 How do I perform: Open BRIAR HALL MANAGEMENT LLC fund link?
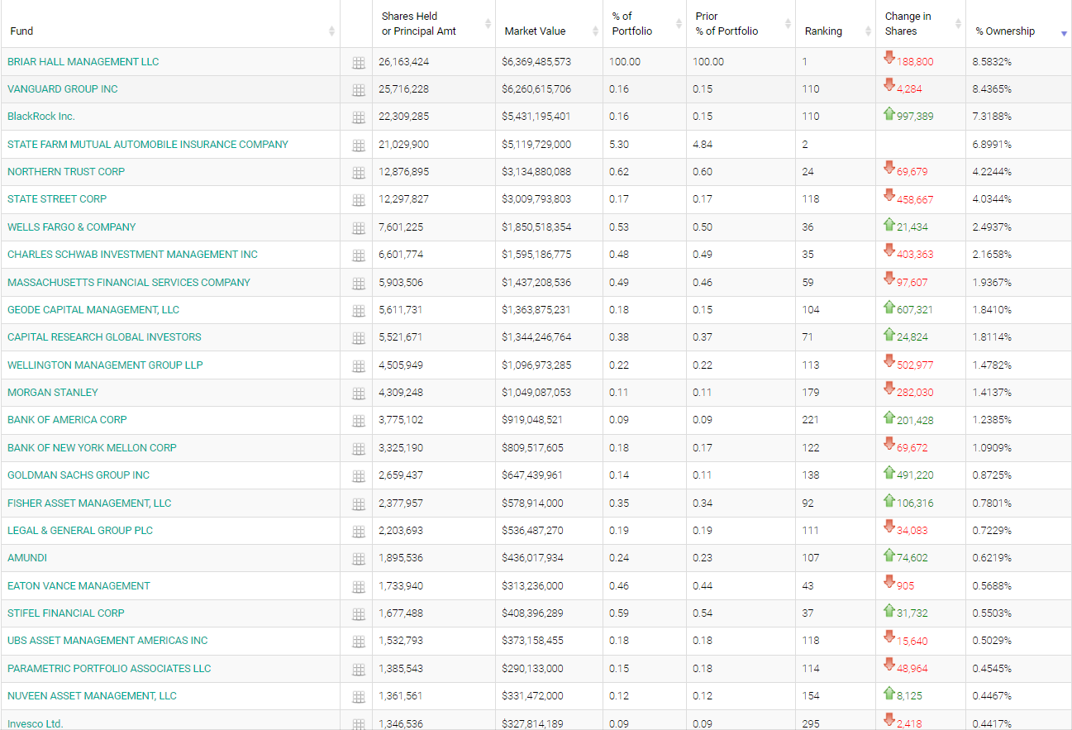click(83, 62)
